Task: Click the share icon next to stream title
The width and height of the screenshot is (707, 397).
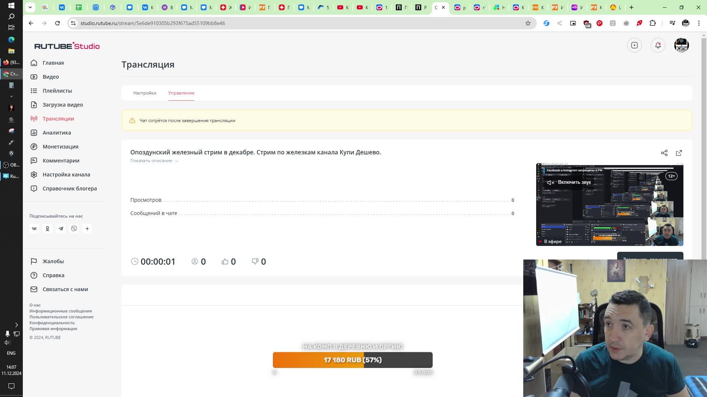Action: pos(664,153)
